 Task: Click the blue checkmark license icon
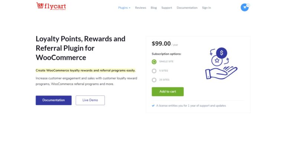pos(153,106)
